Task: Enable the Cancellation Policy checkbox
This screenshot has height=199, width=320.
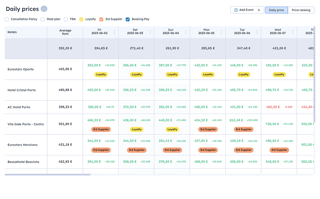Action: coord(7,19)
